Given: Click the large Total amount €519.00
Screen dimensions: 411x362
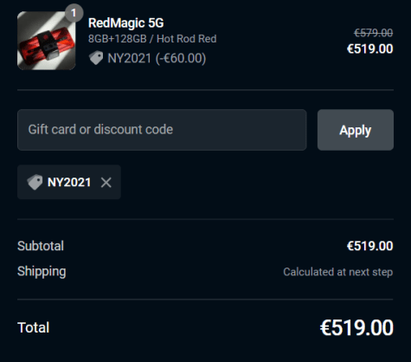Looking at the screenshot, I should tap(356, 327).
